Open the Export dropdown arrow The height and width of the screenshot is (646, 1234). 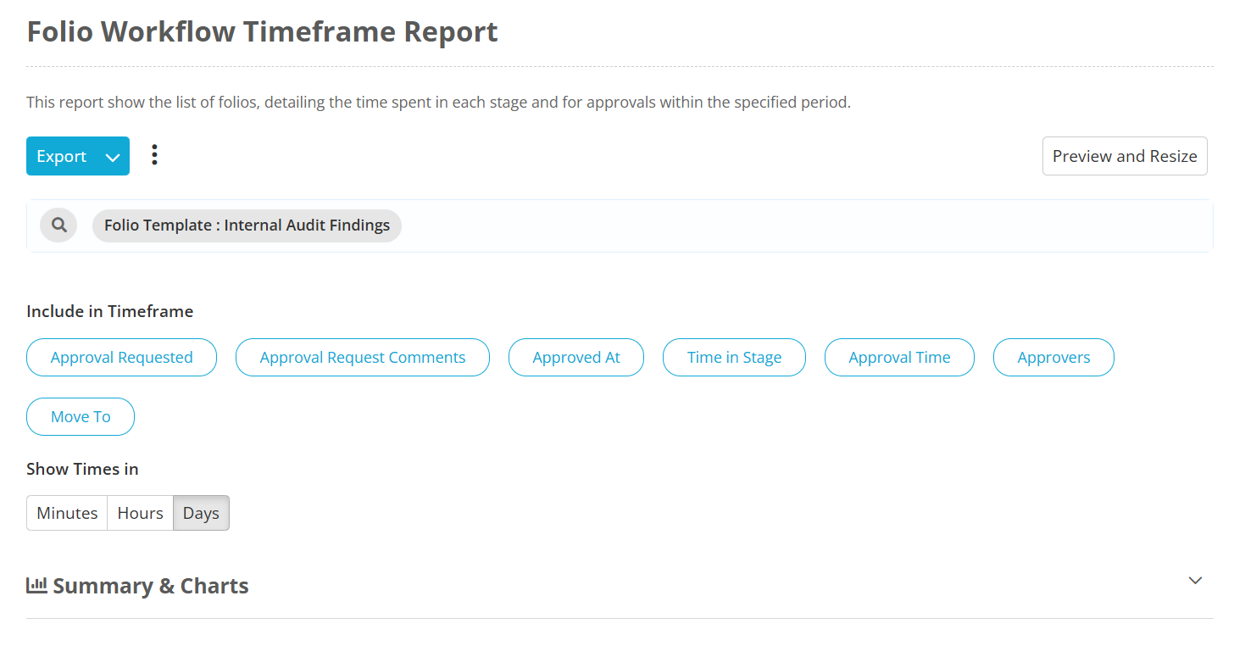pyautogui.click(x=113, y=157)
